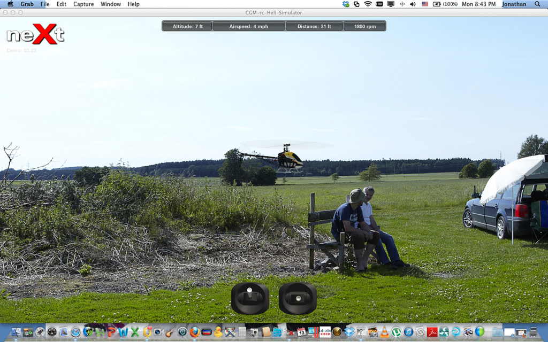Click the Airspeed readout panel
The image size is (548, 342).
pyautogui.click(x=249, y=26)
